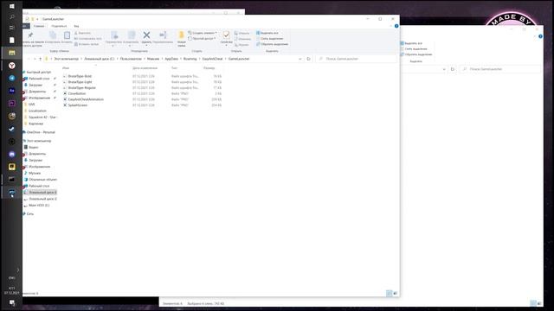554x311 pixels.
Task: Click the up-one-level arrow beside address bar
Action: 41,59
